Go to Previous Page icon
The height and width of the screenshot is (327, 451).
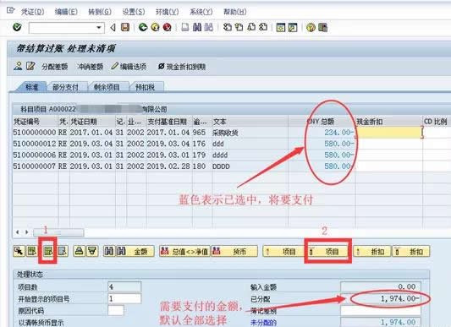[239, 28]
